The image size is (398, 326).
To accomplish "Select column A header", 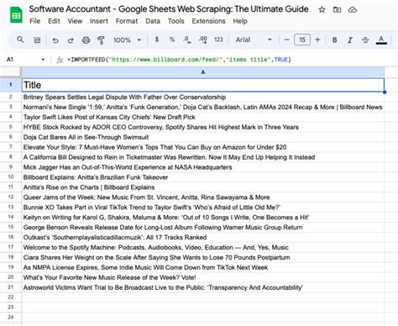I will [203, 72].
